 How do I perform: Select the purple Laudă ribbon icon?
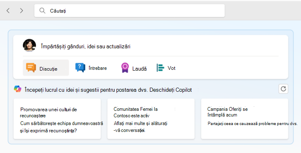point(125,68)
